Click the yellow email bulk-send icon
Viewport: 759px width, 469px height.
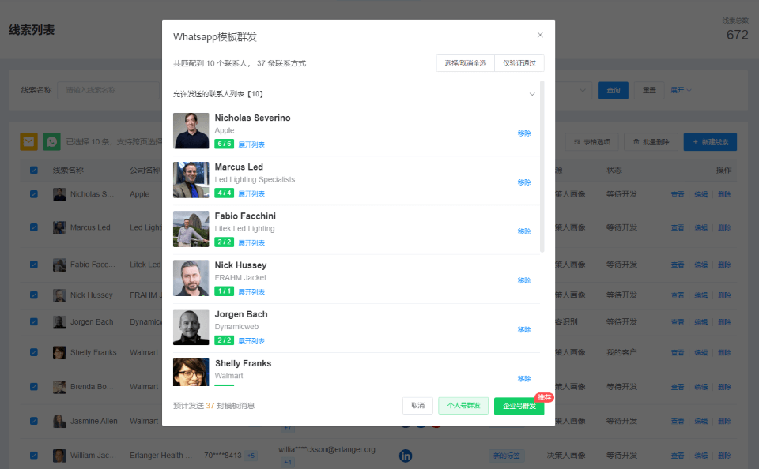pyautogui.click(x=28, y=141)
